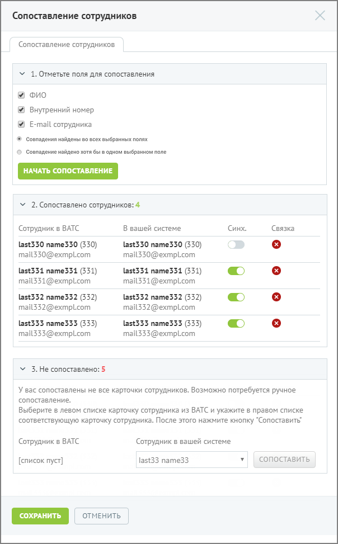Click the НАЧАТЬ СОПОСТАВЛЕНИЕ button
Screen dimensions: 338x544
click(68, 171)
